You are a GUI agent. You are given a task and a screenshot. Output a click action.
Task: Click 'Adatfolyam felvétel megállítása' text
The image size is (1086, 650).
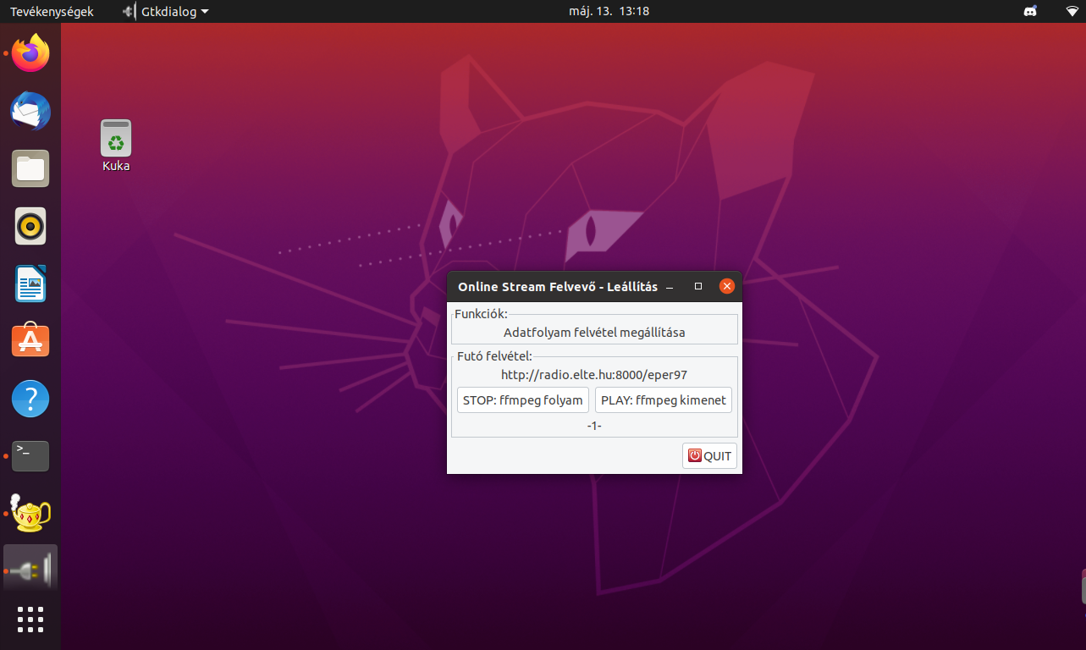point(594,333)
